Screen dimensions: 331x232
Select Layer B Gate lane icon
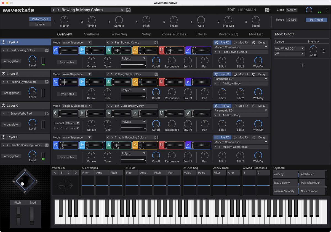click(162, 82)
